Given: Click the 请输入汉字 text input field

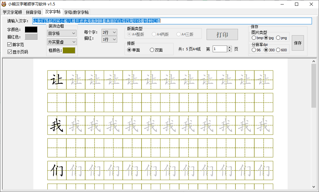Looking at the screenshot, I should [x=172, y=21].
